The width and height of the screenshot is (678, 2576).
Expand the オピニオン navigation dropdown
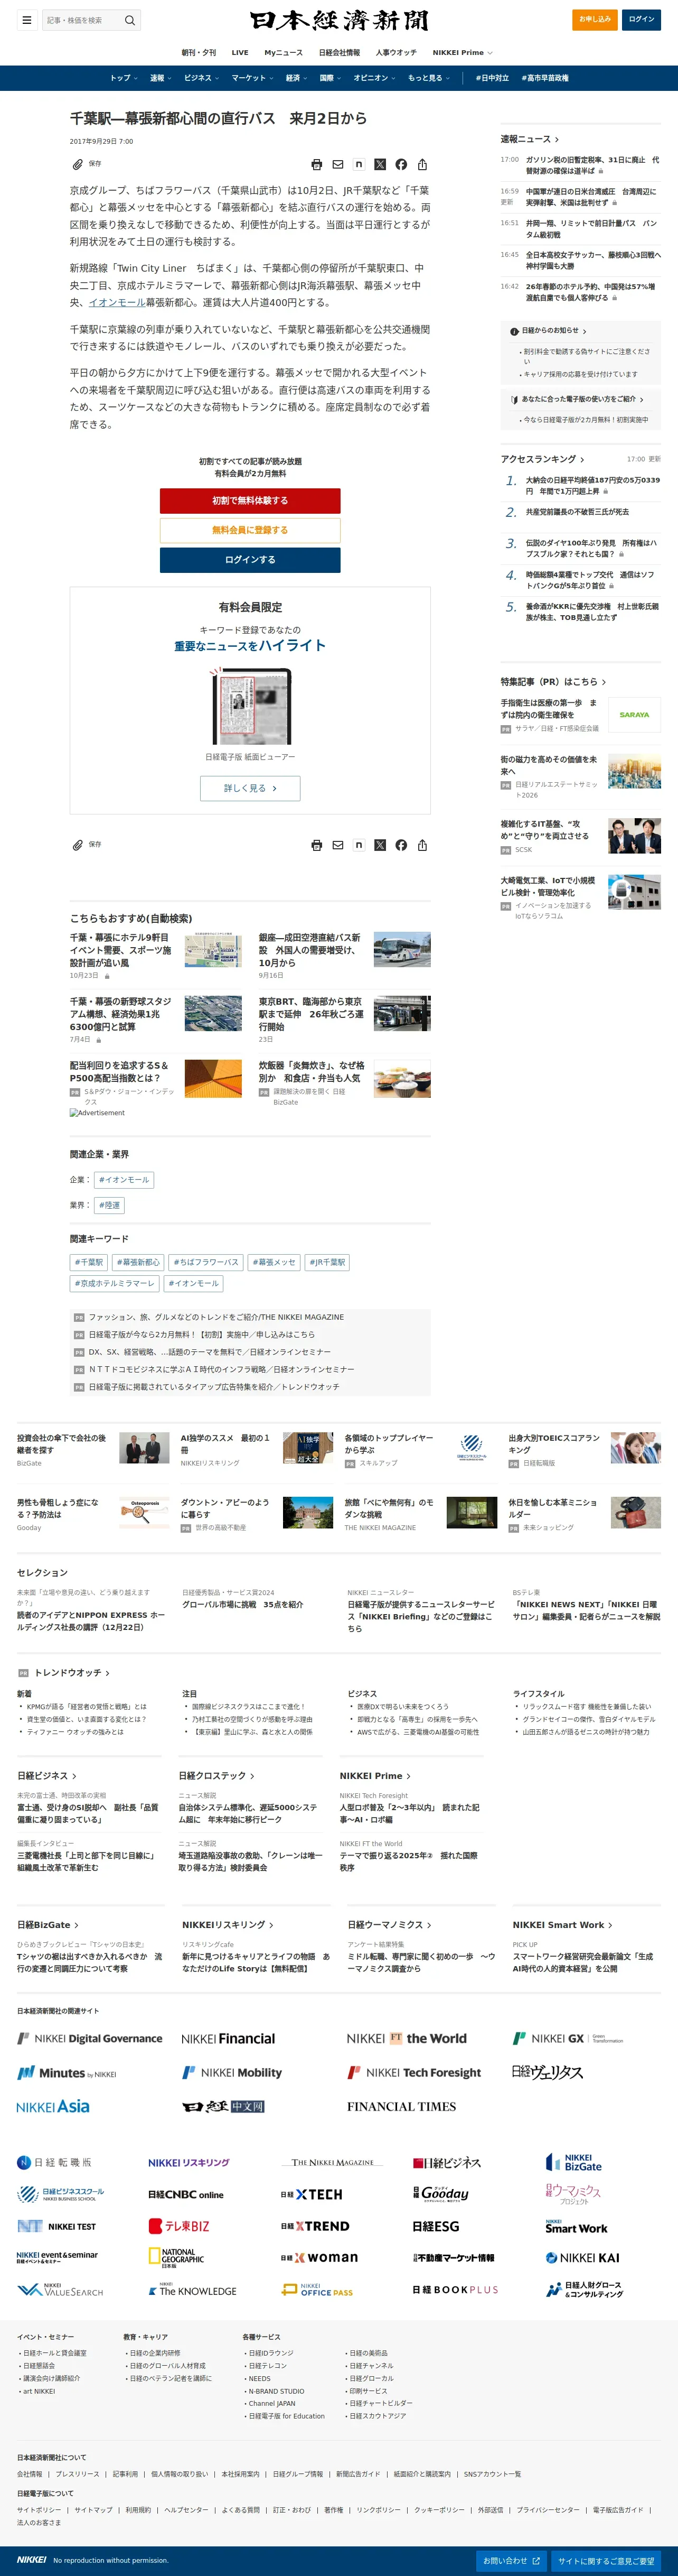pos(374,78)
